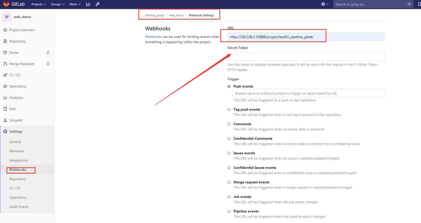Select CI / CD under Settings

coord(15,188)
